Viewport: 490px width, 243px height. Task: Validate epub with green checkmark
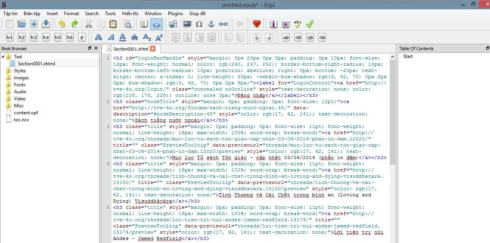[x=310, y=24]
